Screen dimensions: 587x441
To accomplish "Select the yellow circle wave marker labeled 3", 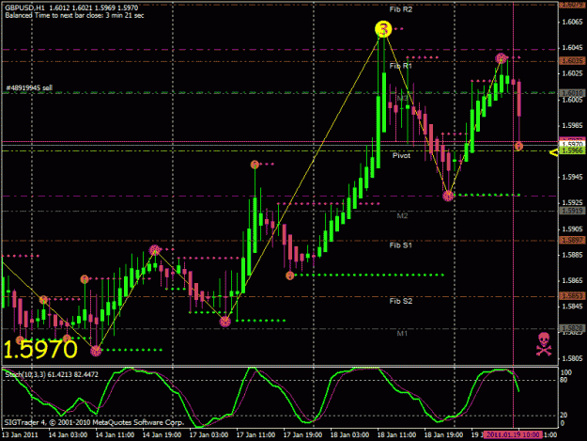I will (x=383, y=29).
